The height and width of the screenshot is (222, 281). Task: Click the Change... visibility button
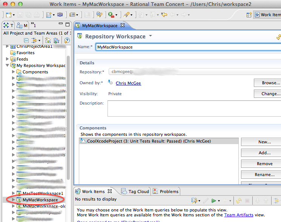tap(267, 94)
